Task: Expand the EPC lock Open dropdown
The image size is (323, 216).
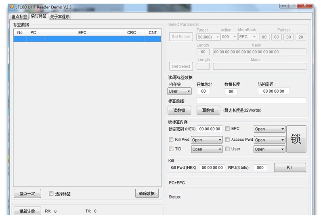Action: pos(269,129)
